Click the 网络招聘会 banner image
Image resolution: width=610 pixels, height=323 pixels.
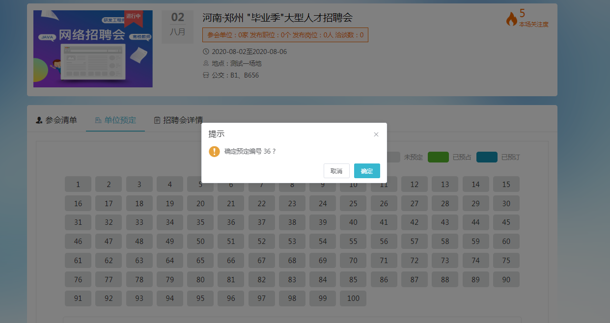tap(93, 49)
